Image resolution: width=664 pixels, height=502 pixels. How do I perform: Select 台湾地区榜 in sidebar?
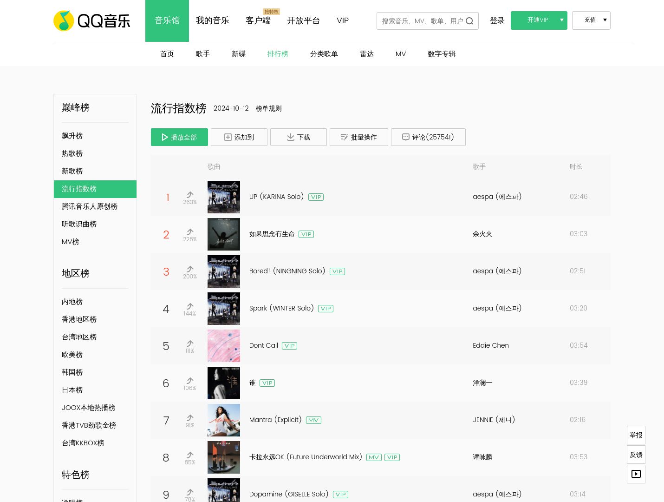pos(79,337)
